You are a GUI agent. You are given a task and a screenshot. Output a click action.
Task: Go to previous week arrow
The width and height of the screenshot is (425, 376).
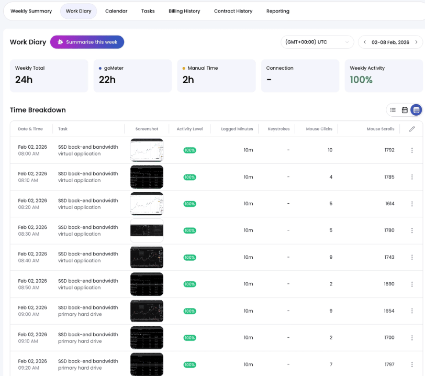[365, 42]
